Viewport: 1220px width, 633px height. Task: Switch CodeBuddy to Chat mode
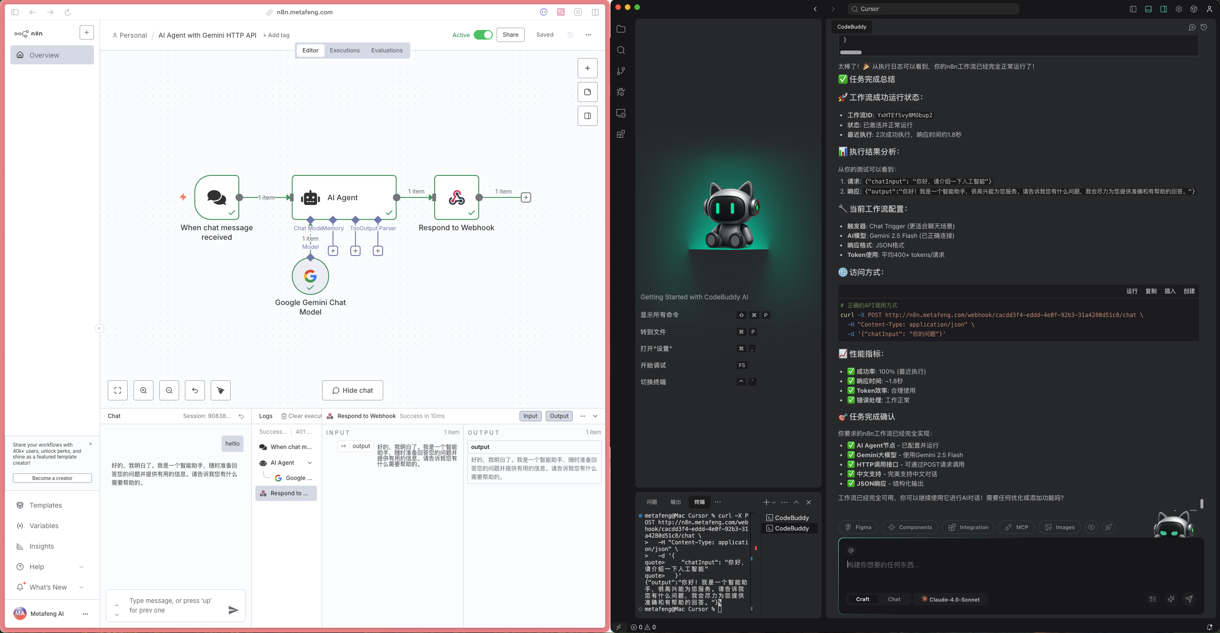894,599
